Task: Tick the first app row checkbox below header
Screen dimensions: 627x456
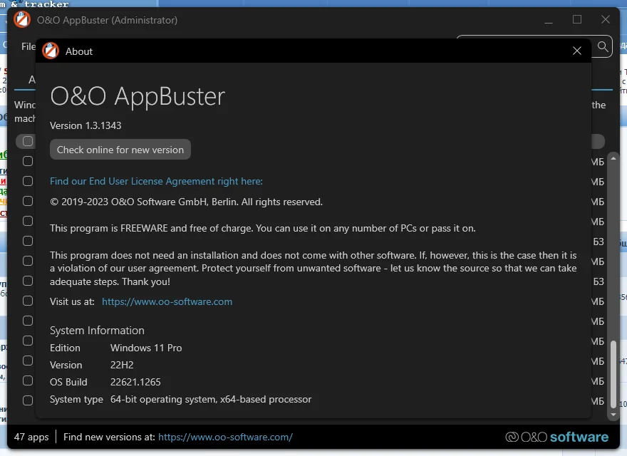Action: 28,161
